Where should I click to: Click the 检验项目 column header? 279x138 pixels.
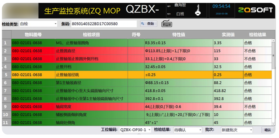(91, 35)
